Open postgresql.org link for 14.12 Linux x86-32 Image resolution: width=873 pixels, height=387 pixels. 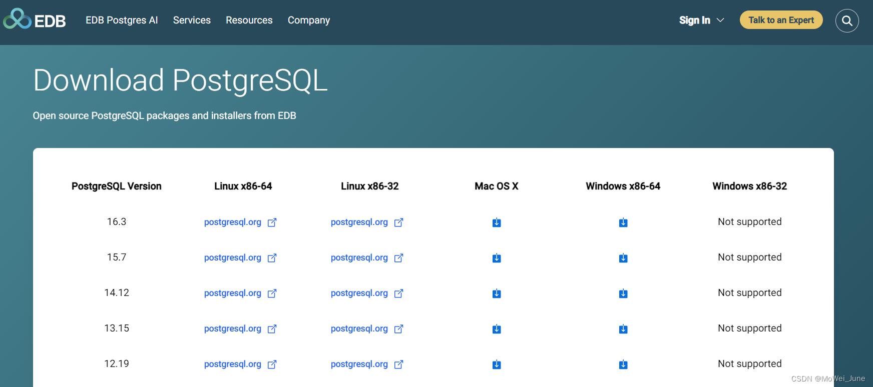pos(359,293)
